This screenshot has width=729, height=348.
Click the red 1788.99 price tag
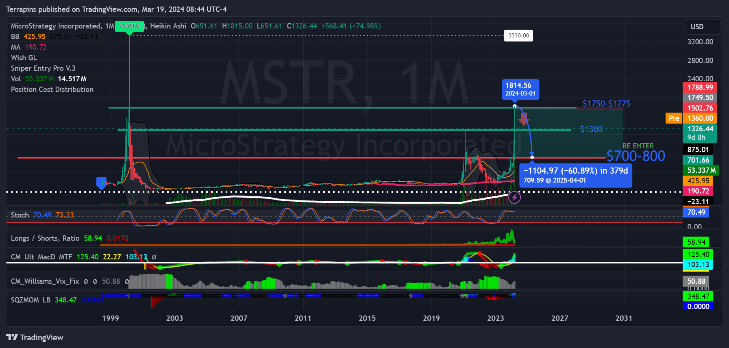click(x=700, y=87)
